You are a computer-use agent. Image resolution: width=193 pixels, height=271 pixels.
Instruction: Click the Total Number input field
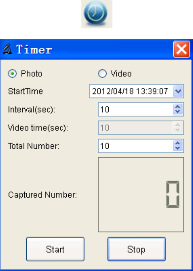(135, 146)
